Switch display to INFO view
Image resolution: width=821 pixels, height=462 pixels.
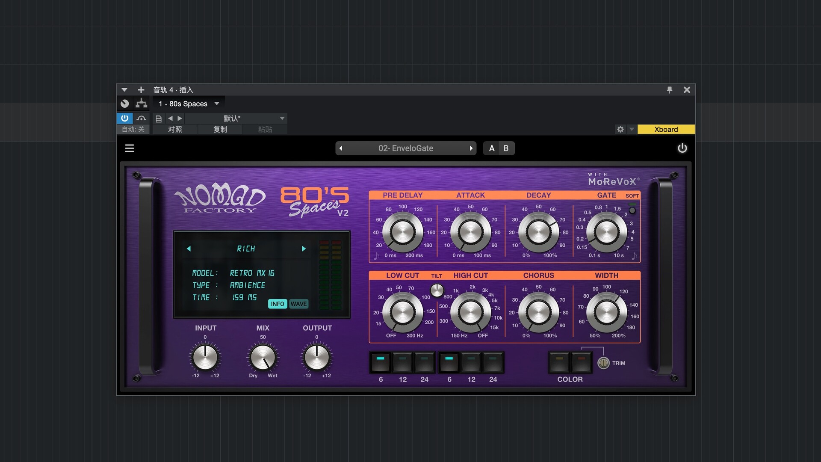click(278, 304)
